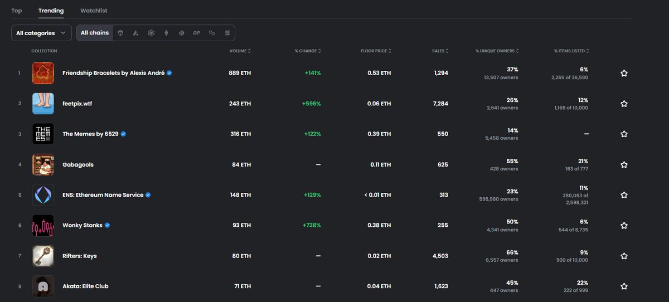Click feetpix.wtf feet thumbnail image
Viewport: 669px width, 302px height.
click(x=43, y=104)
